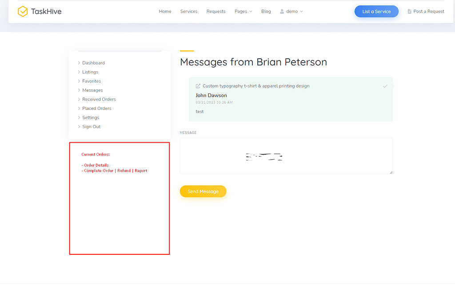Image resolution: width=455 pixels, height=285 pixels.
Task: Click the Report link
Action: click(141, 170)
